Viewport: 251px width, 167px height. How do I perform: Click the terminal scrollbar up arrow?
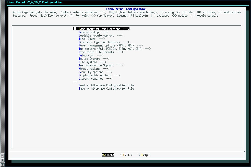(x=2, y=160)
